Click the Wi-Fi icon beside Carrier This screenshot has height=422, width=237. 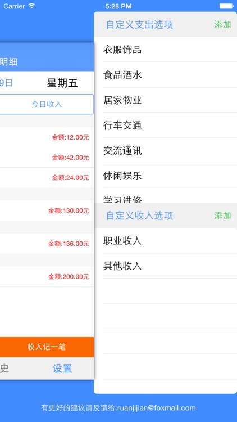[x=31, y=6]
